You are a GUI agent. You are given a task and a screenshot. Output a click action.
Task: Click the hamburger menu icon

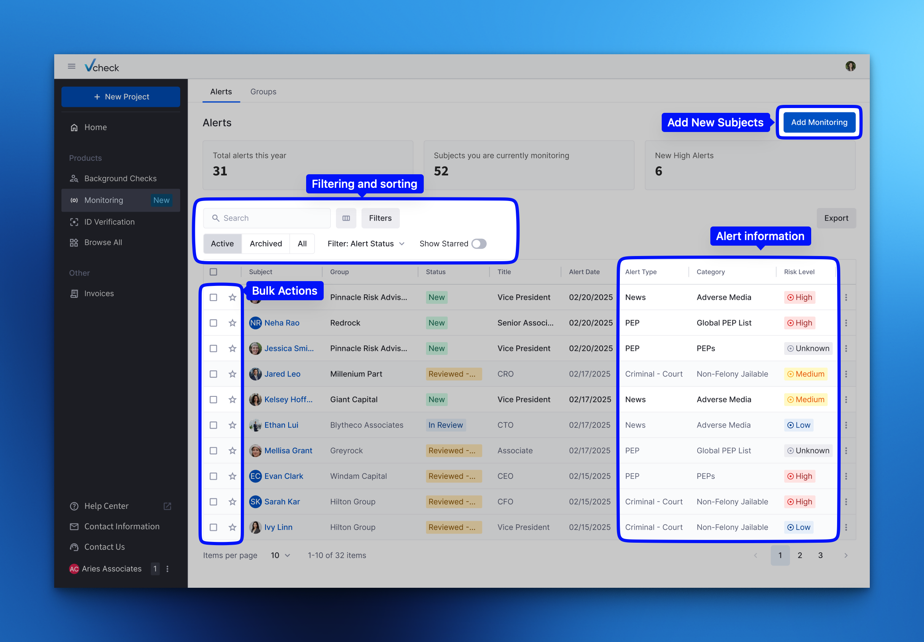[x=72, y=66]
